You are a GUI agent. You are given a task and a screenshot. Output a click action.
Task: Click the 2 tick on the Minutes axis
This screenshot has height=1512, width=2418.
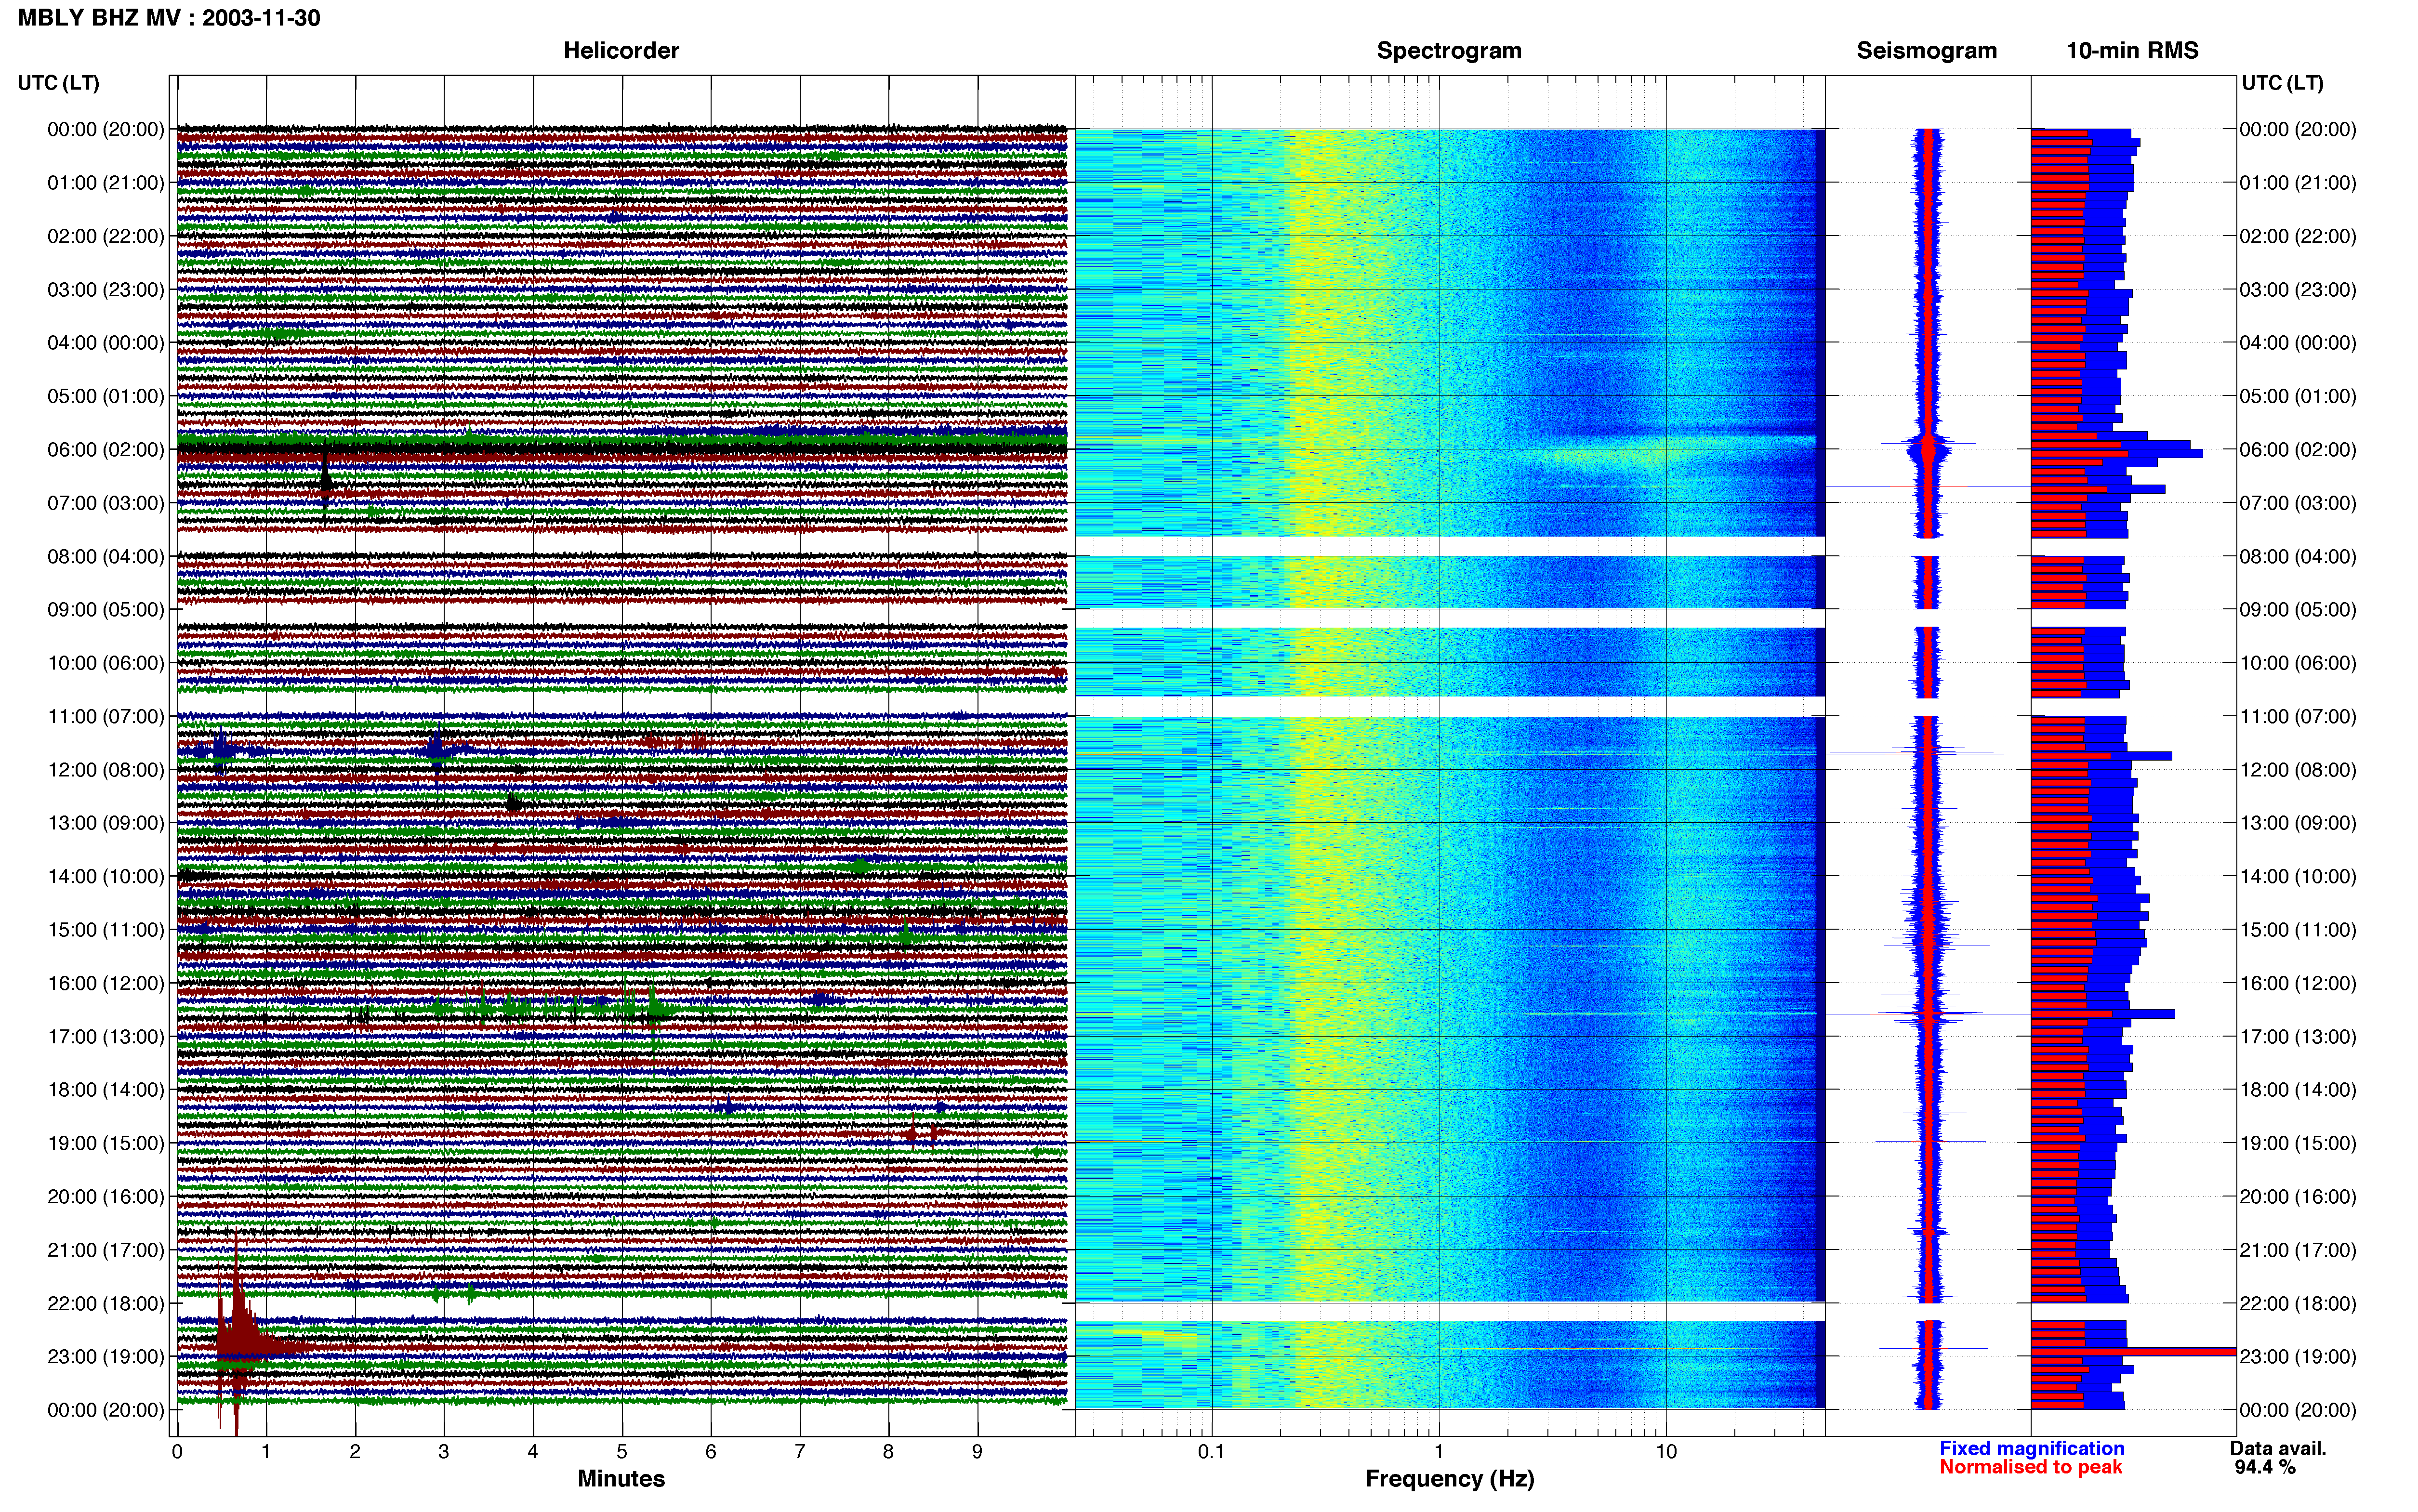point(355,1452)
